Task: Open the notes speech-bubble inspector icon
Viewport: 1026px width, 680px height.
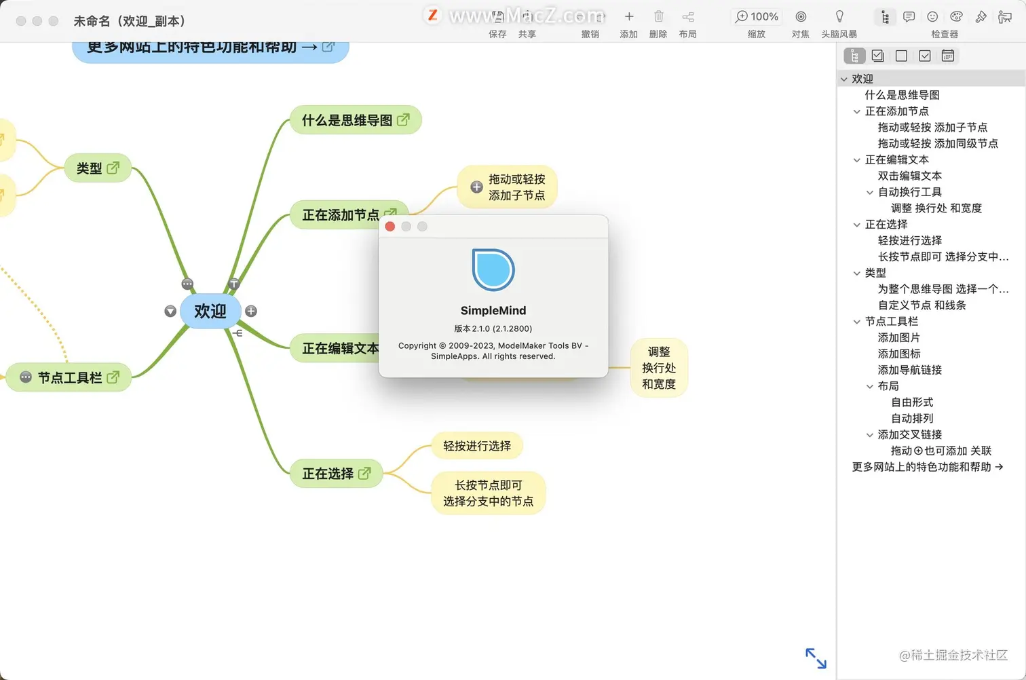Action: coord(909,17)
